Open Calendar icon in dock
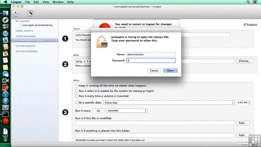 5,53
